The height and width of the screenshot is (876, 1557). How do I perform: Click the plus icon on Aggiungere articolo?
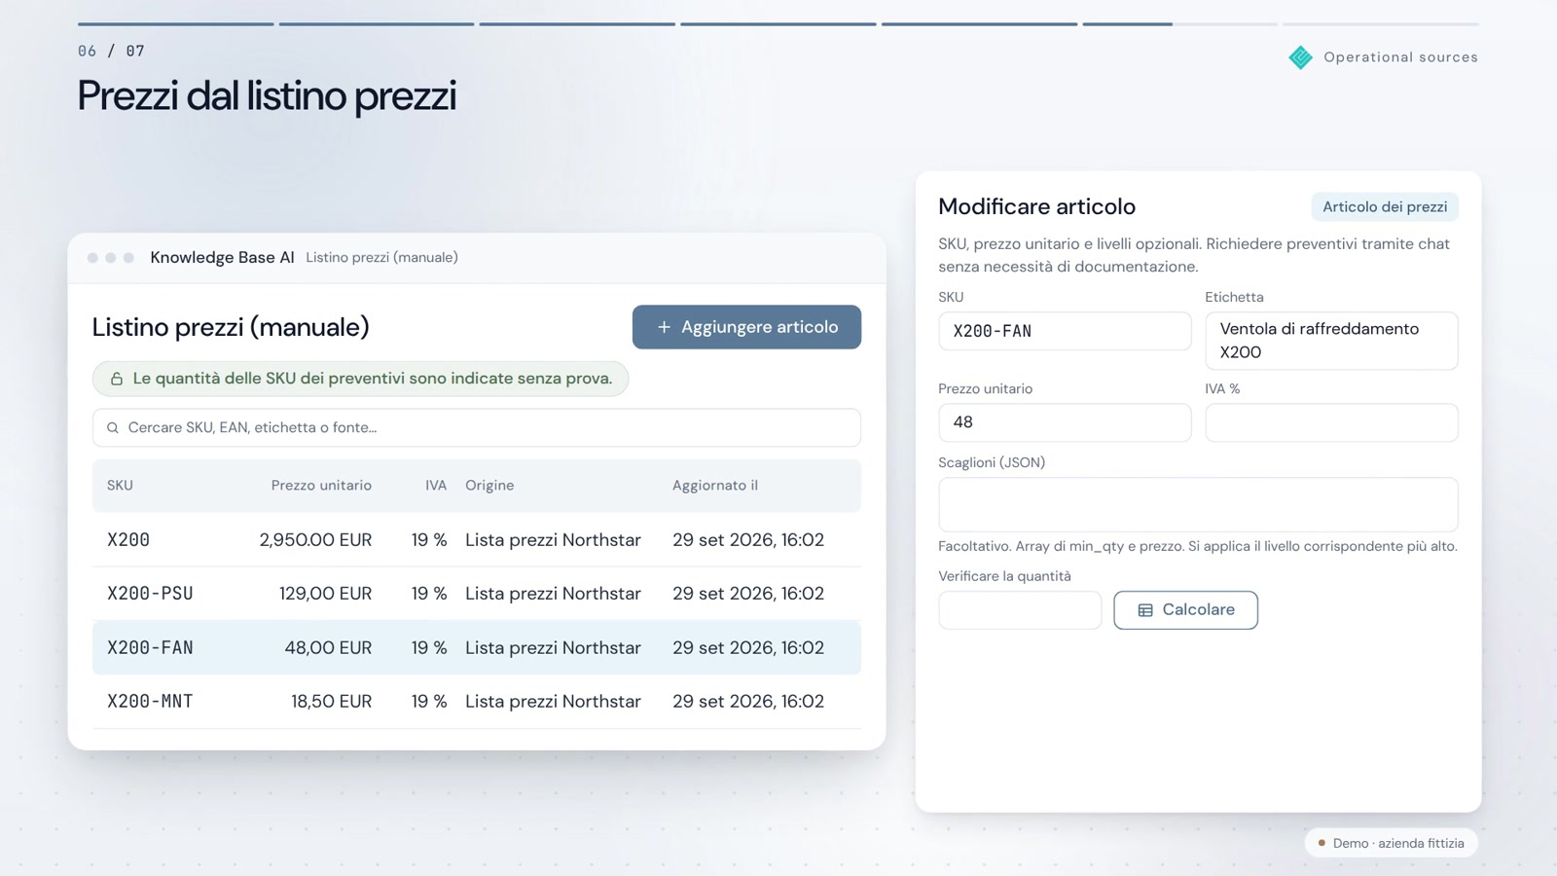coord(664,327)
